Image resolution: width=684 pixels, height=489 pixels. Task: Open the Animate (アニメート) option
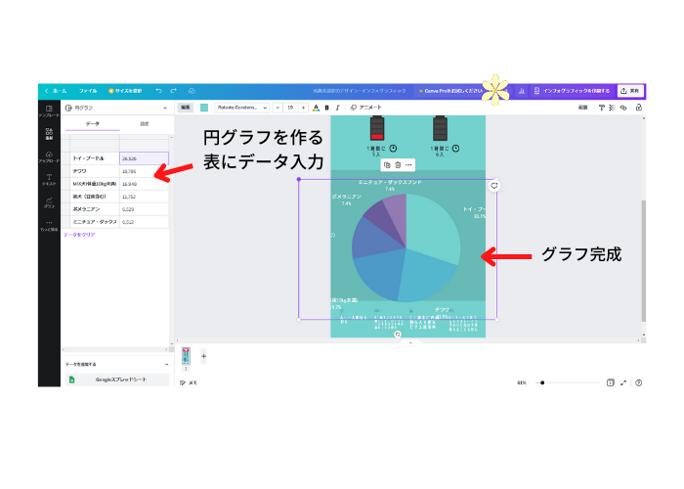point(366,108)
